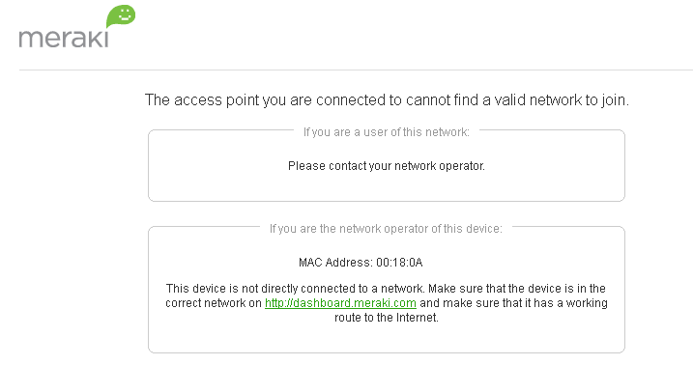Viewport: 693px width, 365px height.
Task: Select the "network operator of this device" legend
Action: (x=386, y=229)
